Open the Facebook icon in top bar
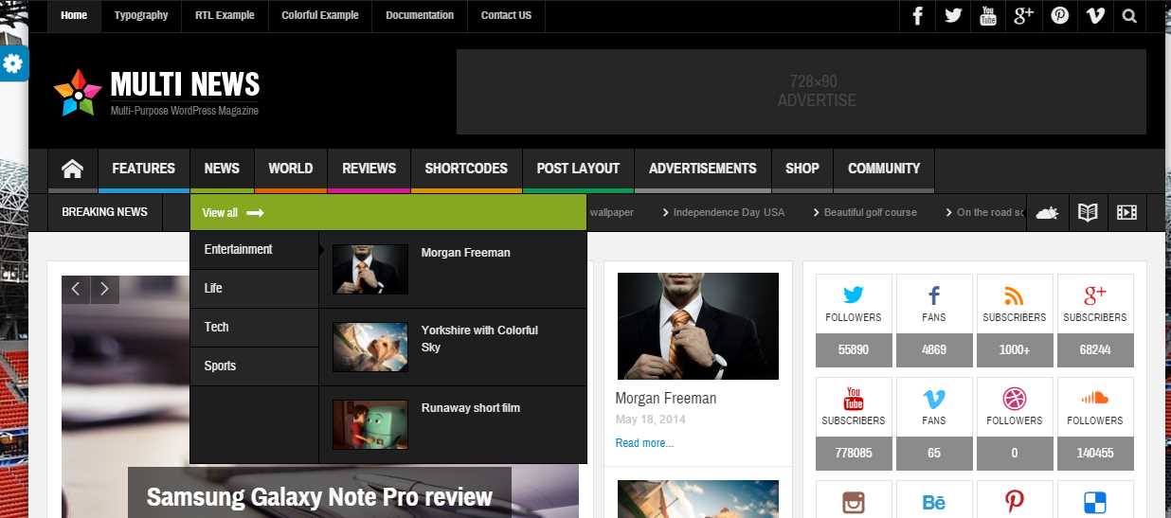The image size is (1171, 518). click(x=917, y=15)
